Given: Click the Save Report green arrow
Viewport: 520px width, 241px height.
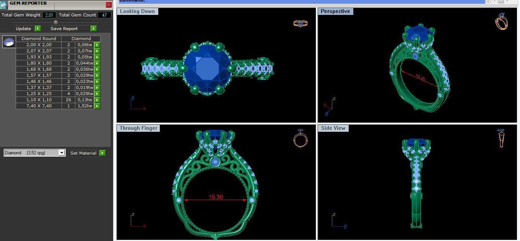Looking at the screenshot, I should pos(93,29).
